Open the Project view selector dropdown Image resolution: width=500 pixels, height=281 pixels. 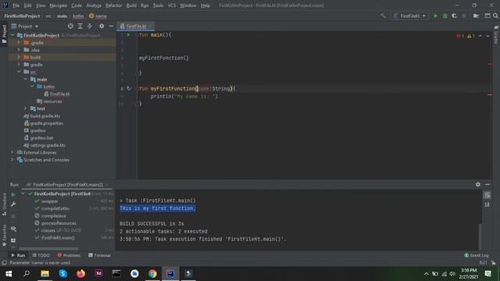coord(25,26)
